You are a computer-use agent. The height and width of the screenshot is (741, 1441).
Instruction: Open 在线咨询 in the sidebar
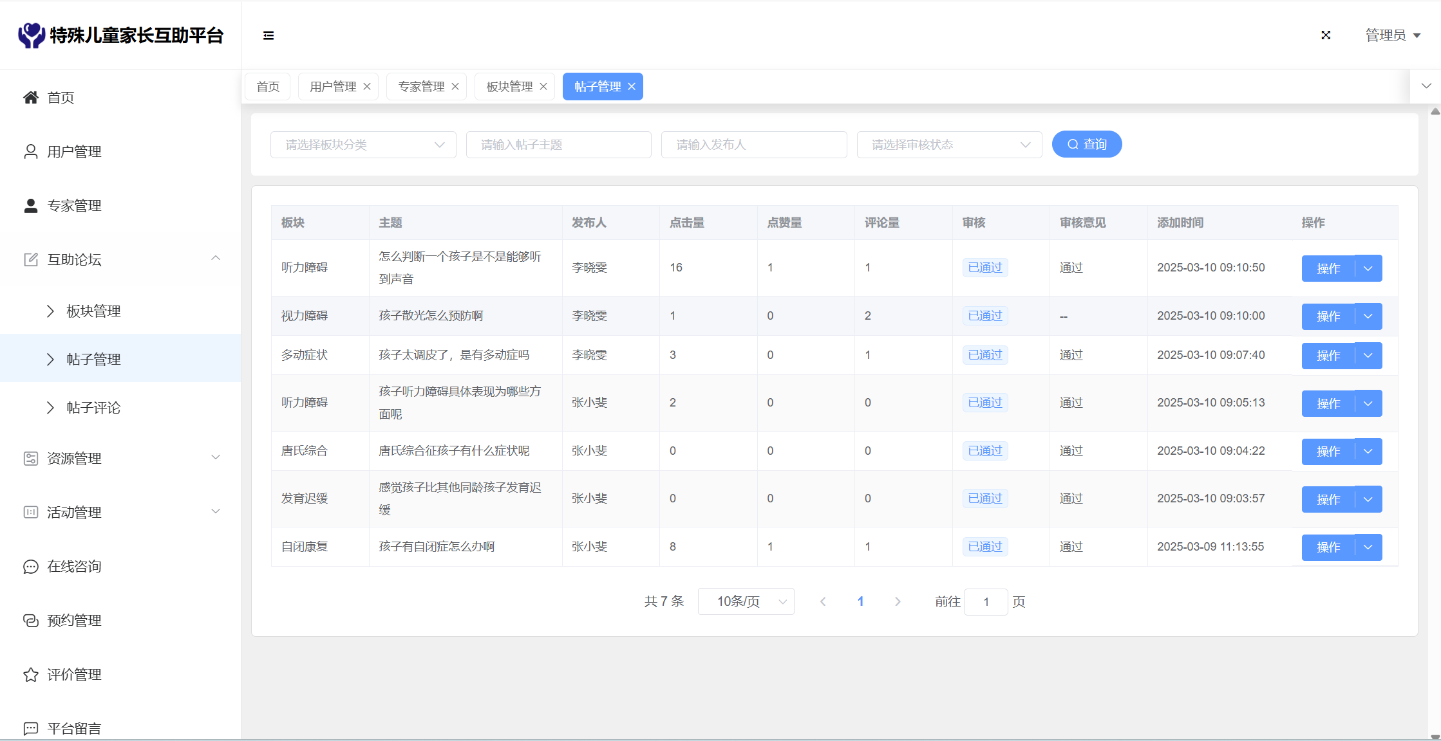click(74, 567)
